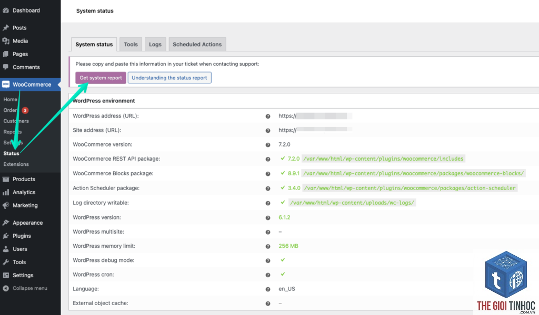
Task: Open Users in the admin menu
Action: (x=20, y=249)
